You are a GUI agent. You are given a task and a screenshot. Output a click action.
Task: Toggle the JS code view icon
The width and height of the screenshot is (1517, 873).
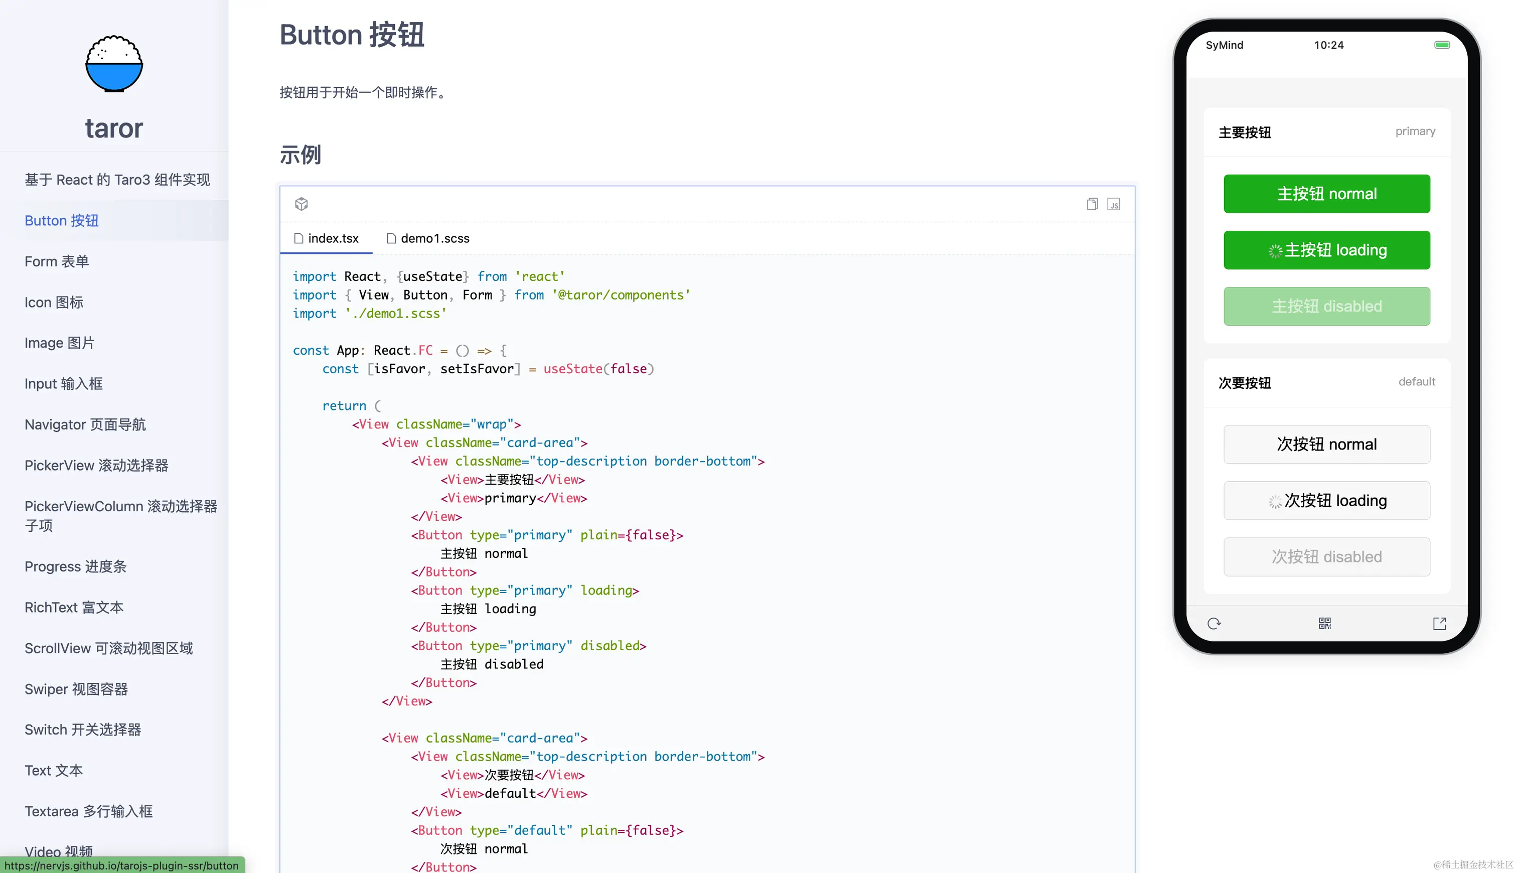tap(1113, 204)
